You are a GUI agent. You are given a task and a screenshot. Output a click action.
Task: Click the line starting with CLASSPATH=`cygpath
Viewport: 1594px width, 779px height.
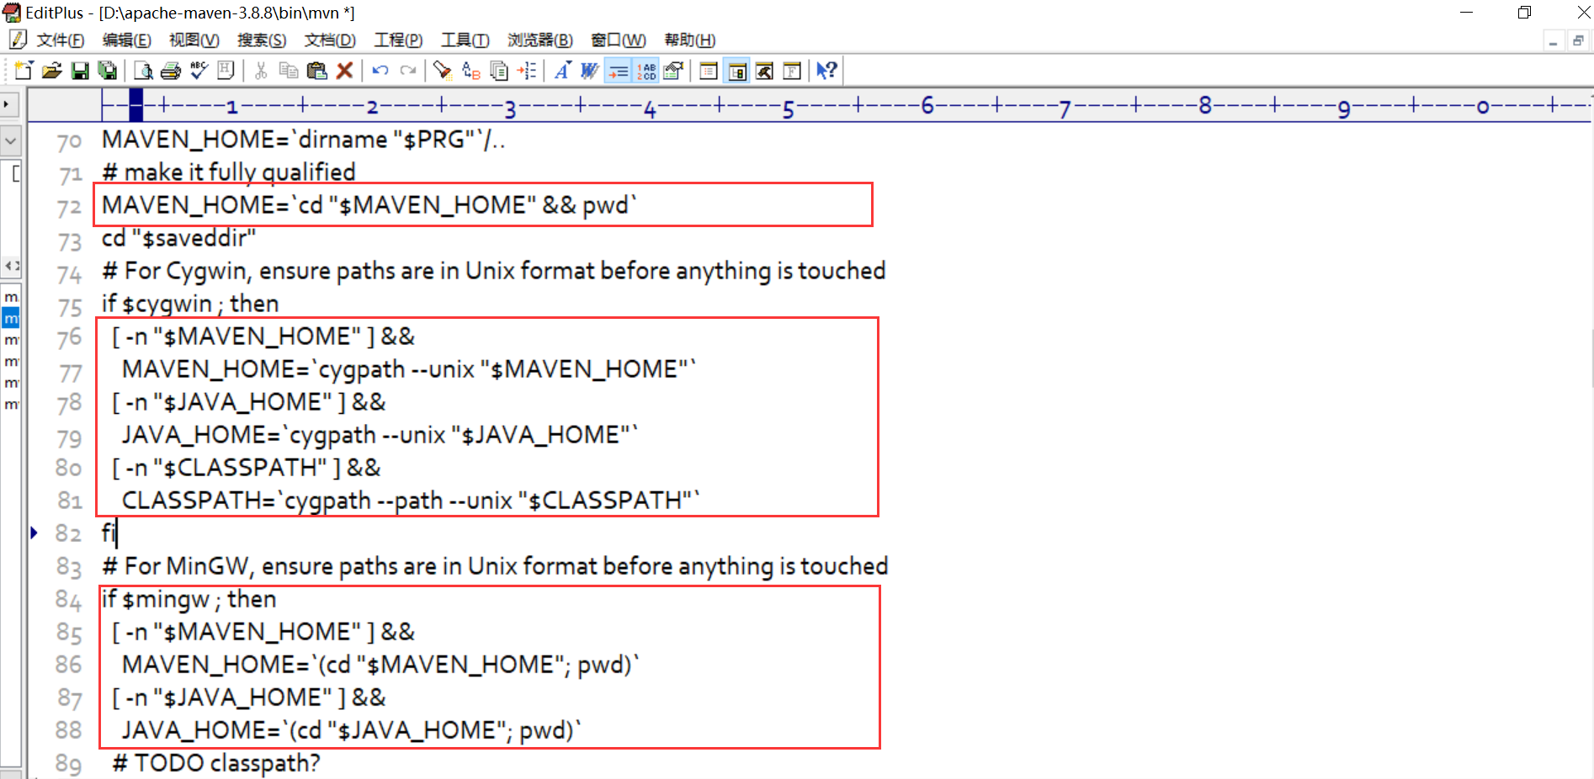tap(411, 501)
